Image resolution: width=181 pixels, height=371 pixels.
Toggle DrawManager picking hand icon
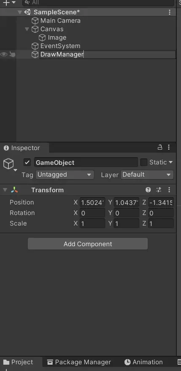12,55
